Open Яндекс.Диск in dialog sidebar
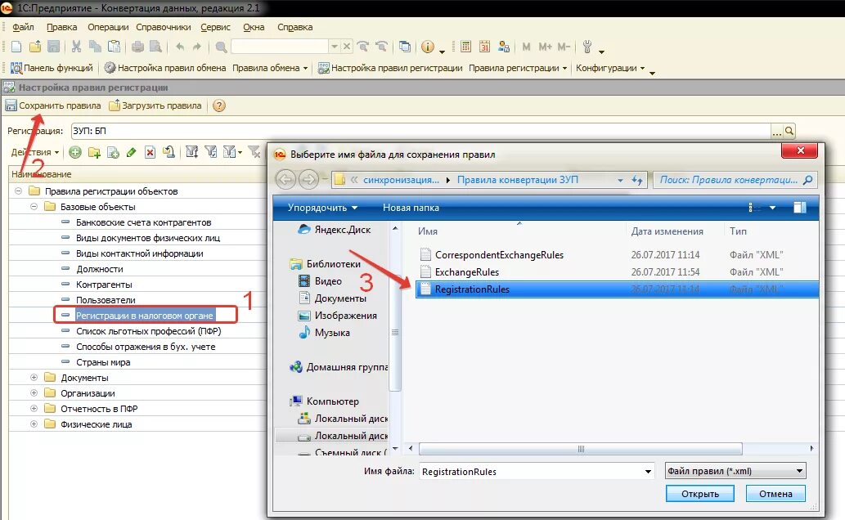Image resolution: width=845 pixels, height=520 pixels. tap(335, 230)
